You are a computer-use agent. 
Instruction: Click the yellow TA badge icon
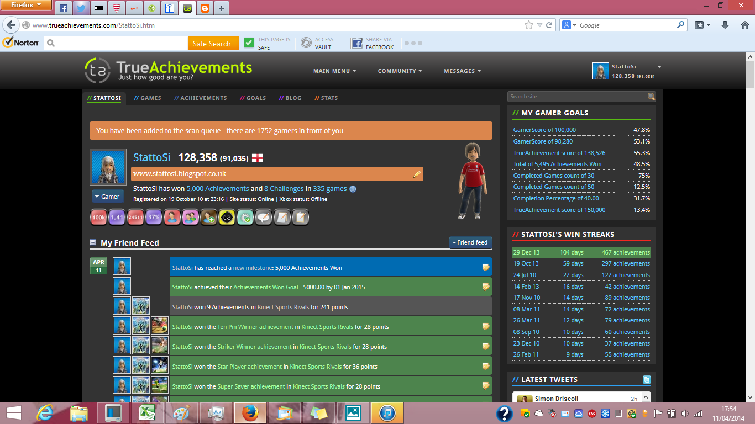tap(227, 218)
